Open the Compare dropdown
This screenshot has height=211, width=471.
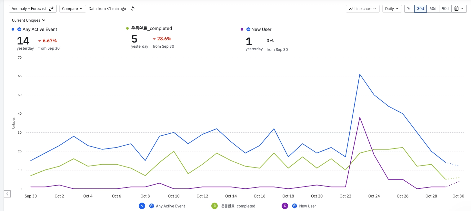coord(72,9)
